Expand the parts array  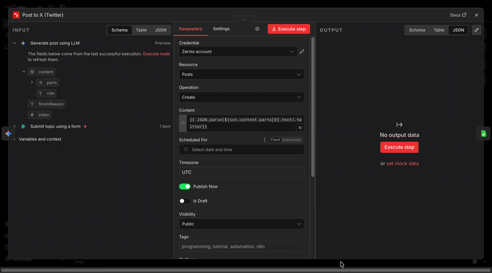click(32, 82)
